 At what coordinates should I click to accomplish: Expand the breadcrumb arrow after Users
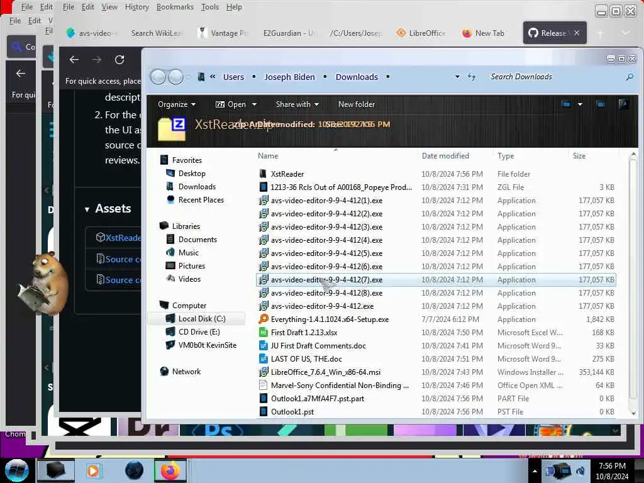pos(254,77)
